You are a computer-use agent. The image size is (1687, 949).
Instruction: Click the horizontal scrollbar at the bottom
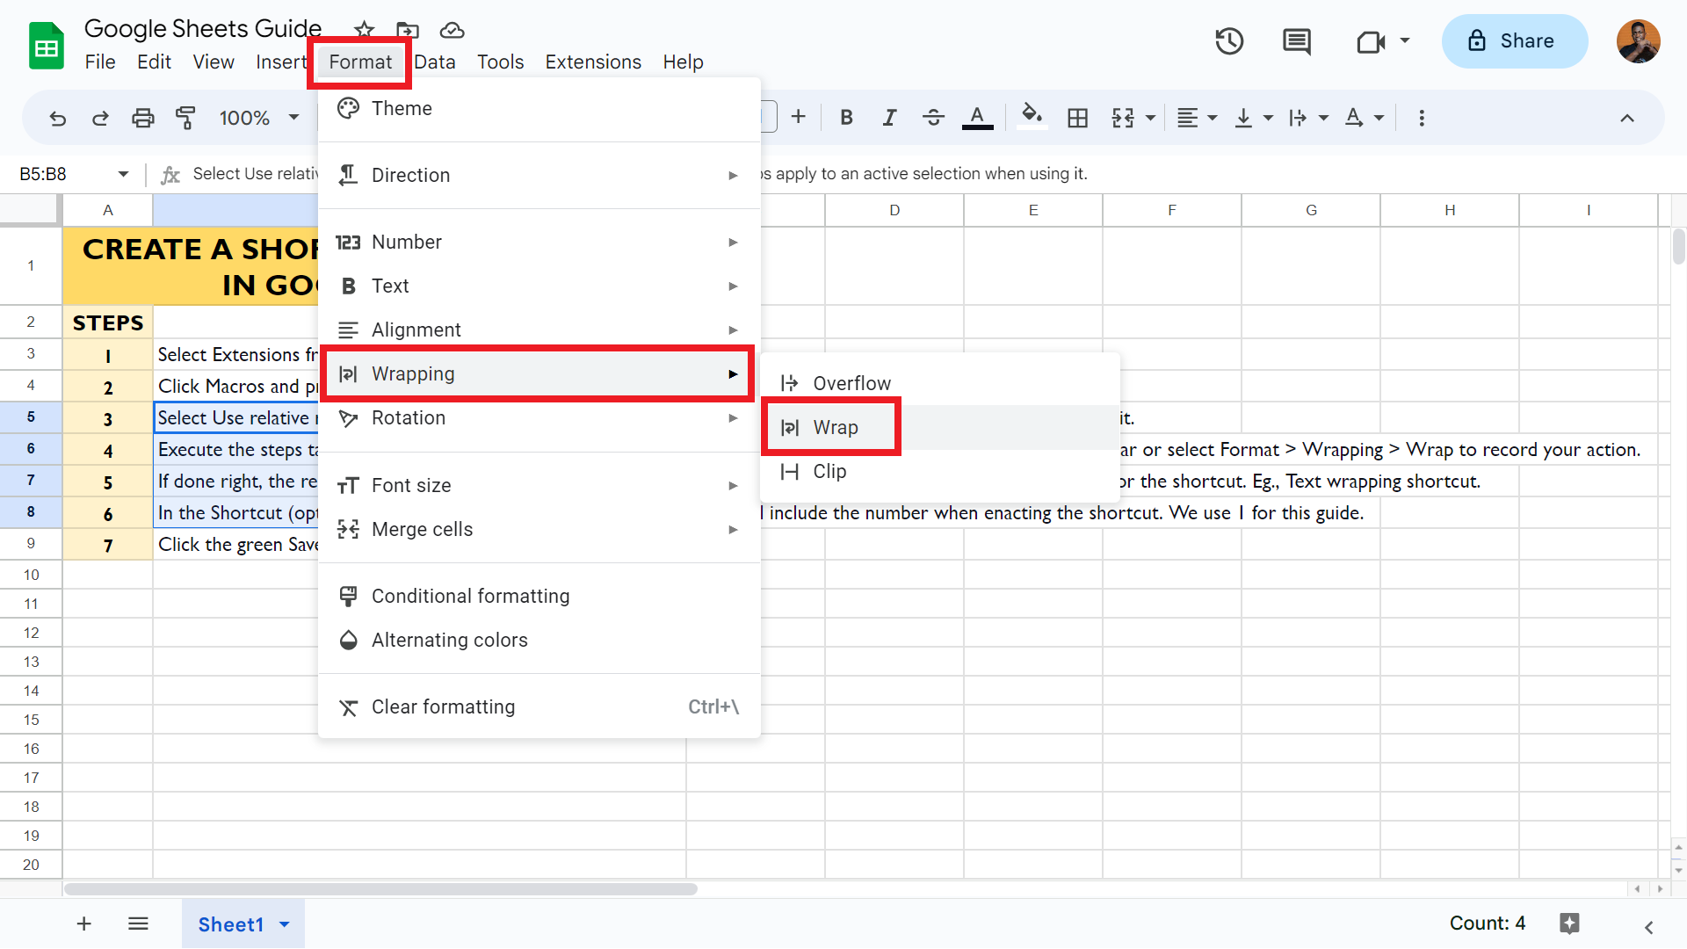tap(380, 889)
